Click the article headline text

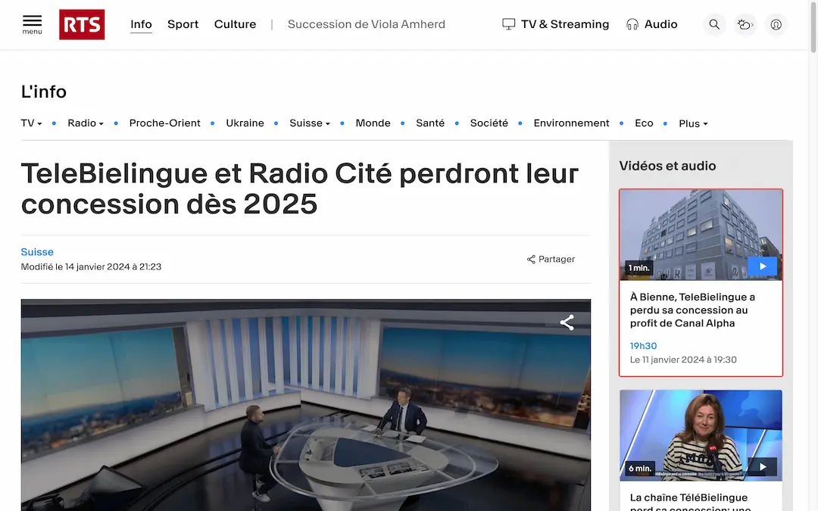[x=299, y=189]
